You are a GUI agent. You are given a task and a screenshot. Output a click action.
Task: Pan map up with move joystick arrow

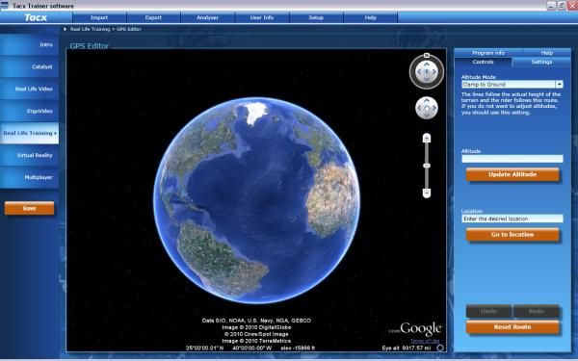tap(427, 100)
